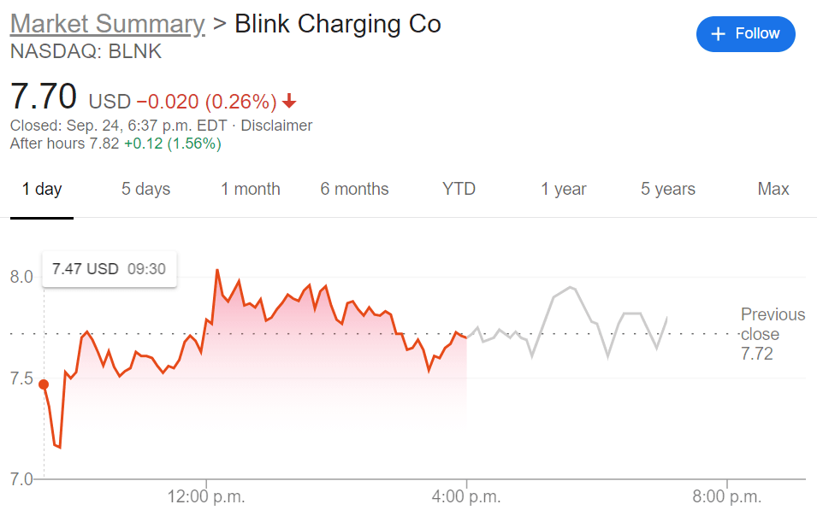Click the Previous close 7.72 label
Viewport: 817px width, 516px height.
pos(772,334)
